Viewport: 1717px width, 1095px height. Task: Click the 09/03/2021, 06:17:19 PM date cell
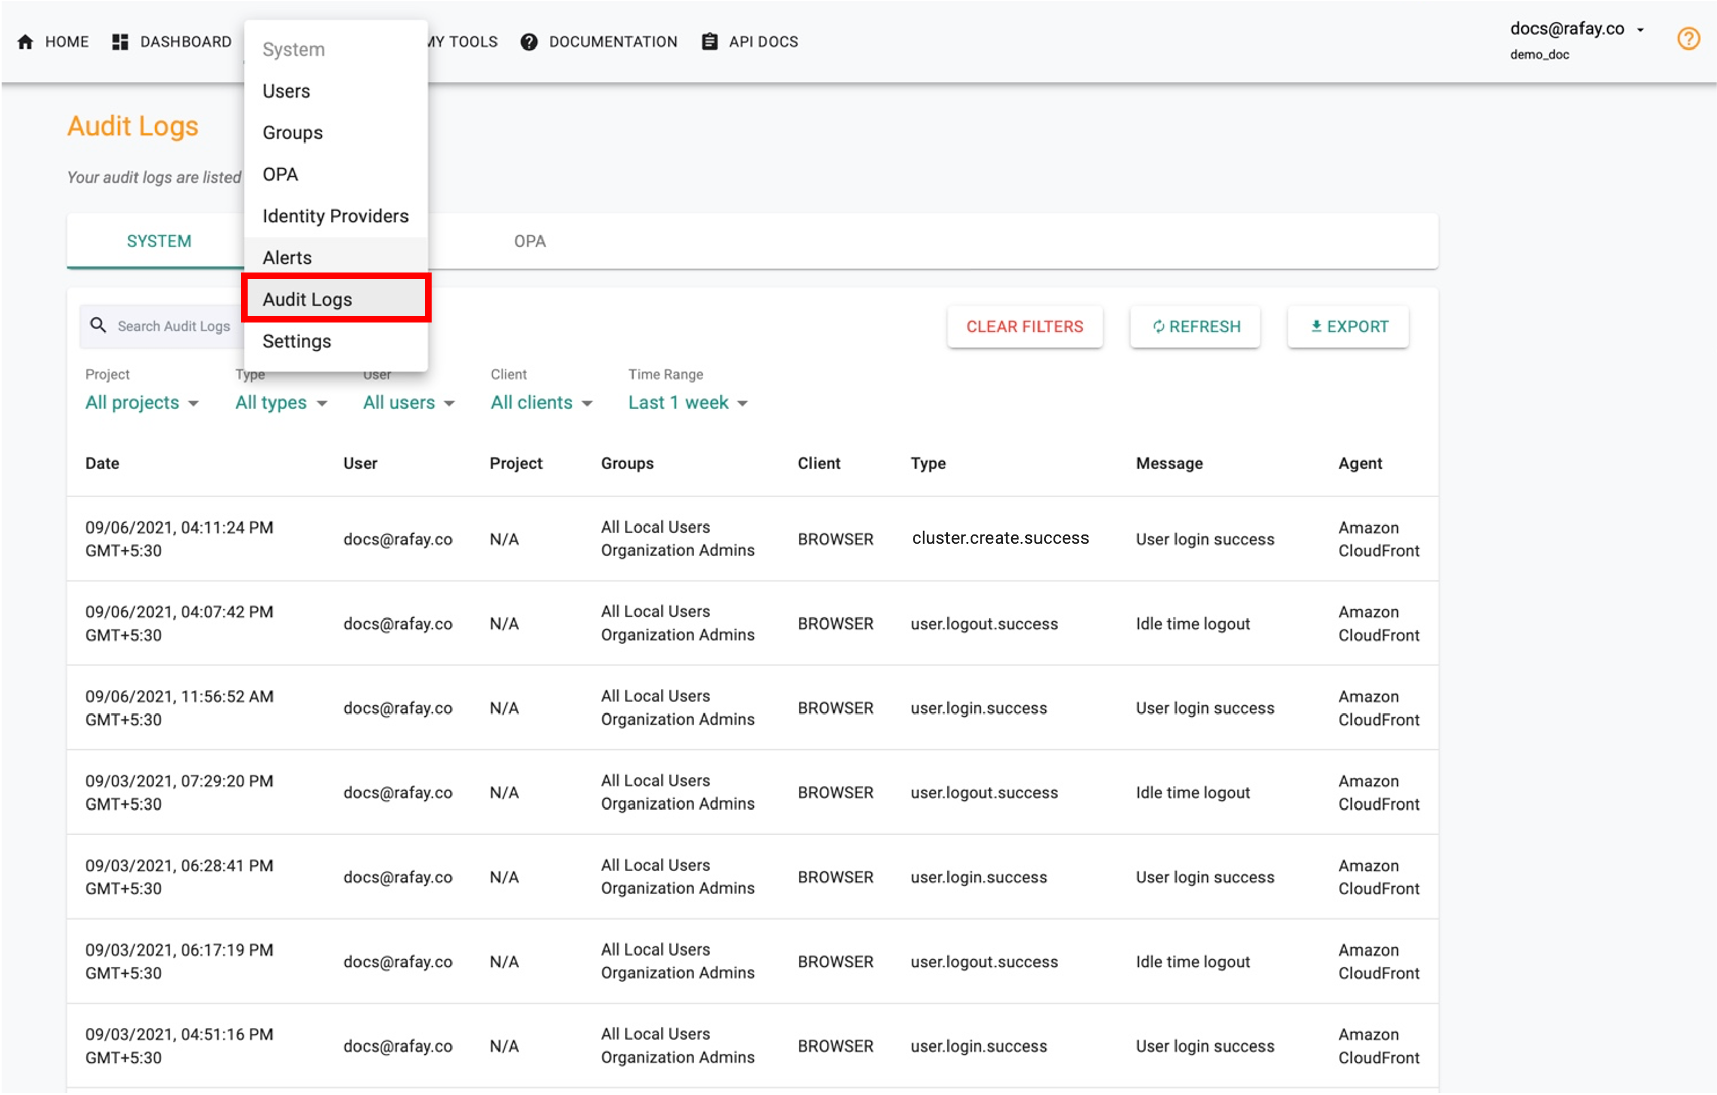(x=179, y=962)
